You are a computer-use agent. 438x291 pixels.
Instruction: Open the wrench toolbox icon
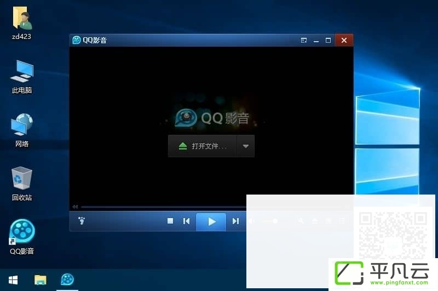coord(301,221)
